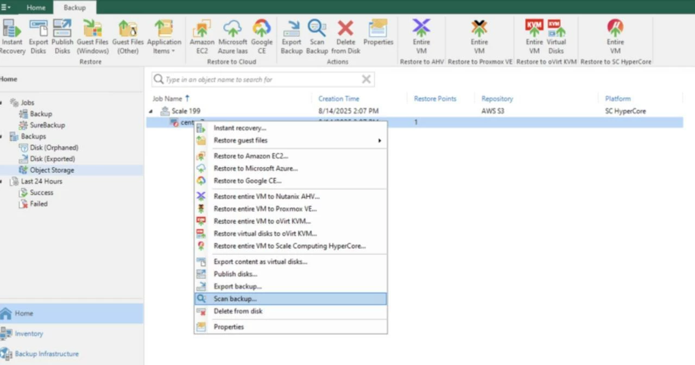Image resolution: width=695 pixels, height=365 pixels.
Task: Switch to the Home ribbon tab
Action: (36, 8)
